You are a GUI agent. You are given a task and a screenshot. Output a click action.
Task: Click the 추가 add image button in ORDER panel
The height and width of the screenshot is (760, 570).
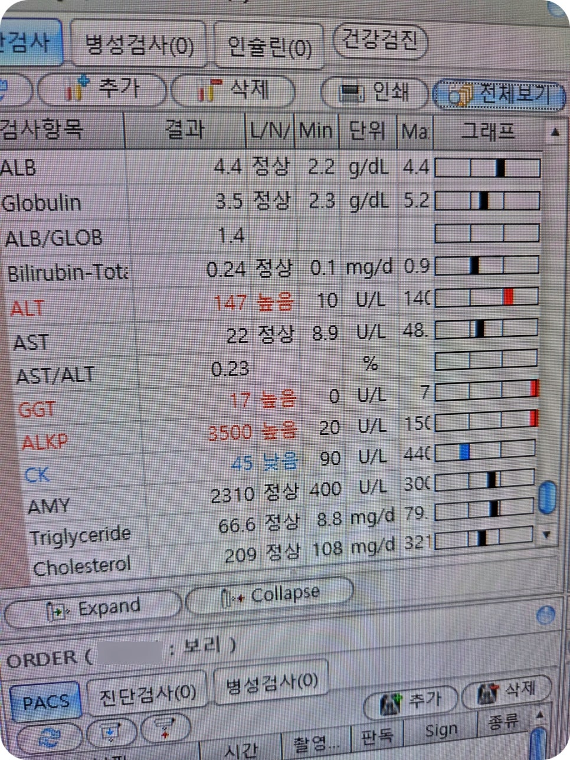(410, 702)
